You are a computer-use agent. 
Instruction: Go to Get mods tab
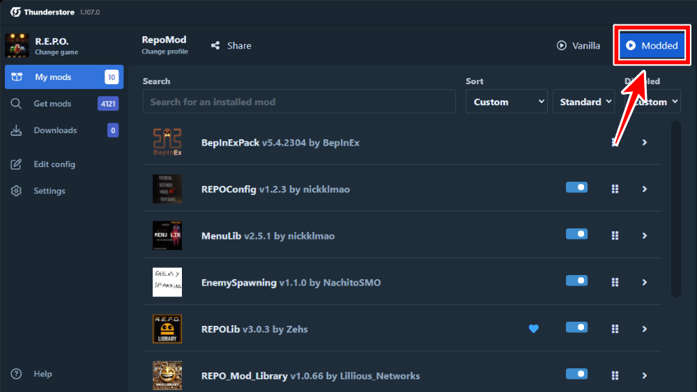52,104
